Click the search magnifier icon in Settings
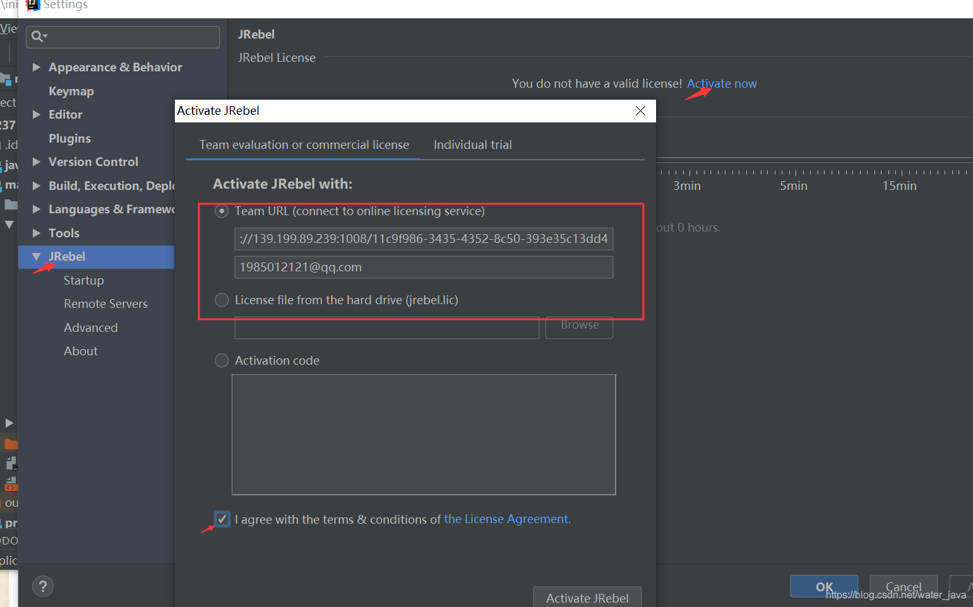Image resolution: width=973 pixels, height=607 pixels. [x=39, y=37]
